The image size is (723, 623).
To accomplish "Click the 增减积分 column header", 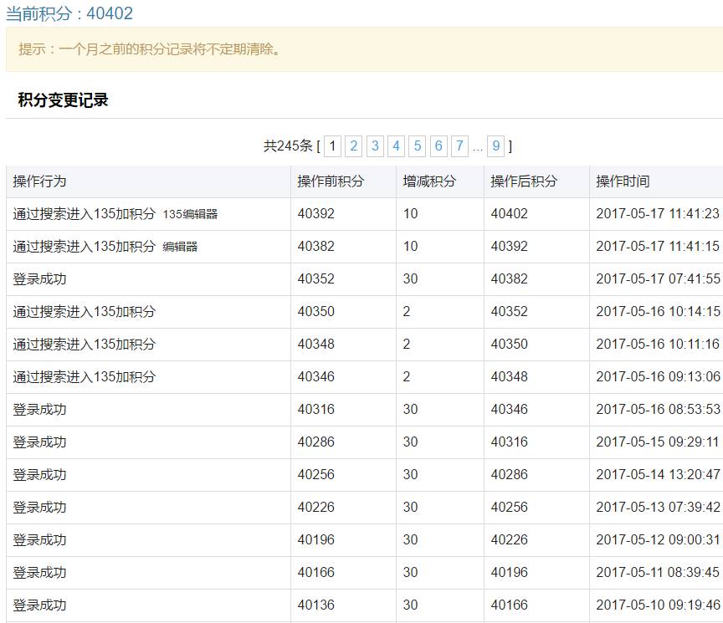I will [429, 181].
